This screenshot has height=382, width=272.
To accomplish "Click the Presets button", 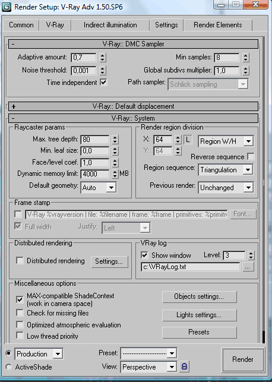I will (200, 332).
